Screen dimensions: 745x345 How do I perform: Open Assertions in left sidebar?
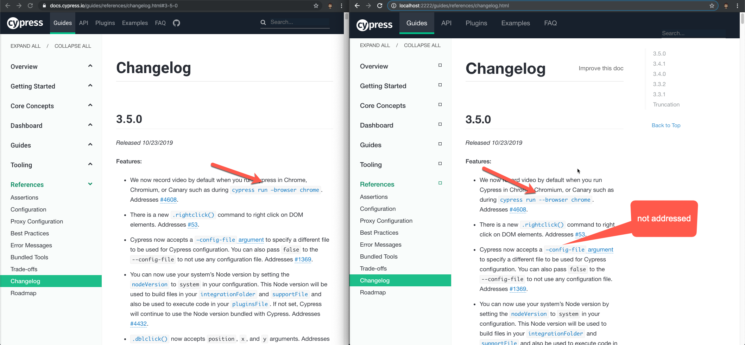click(x=24, y=197)
